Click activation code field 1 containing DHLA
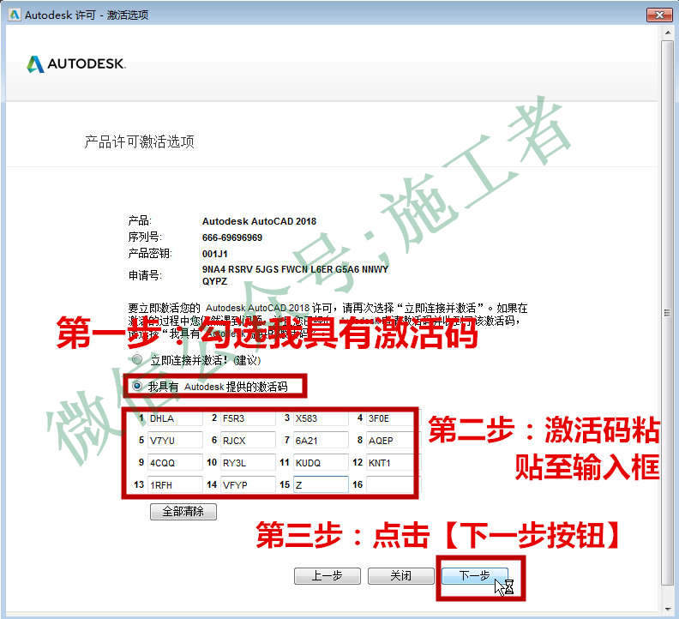Image resolution: width=679 pixels, height=619 pixels. coord(175,418)
